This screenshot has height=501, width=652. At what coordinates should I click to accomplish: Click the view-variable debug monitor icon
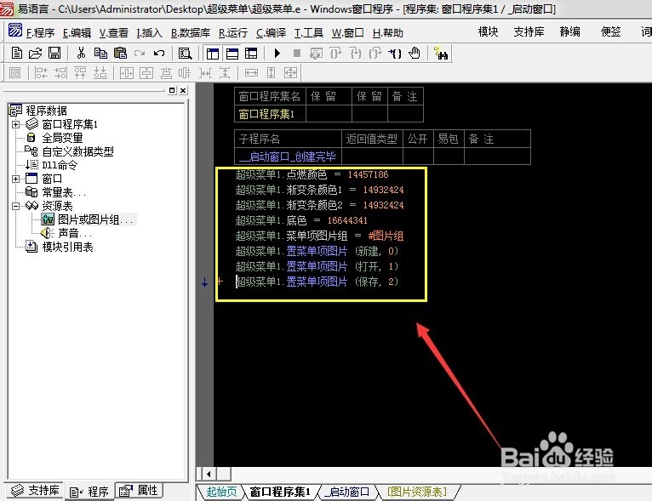tap(316, 54)
